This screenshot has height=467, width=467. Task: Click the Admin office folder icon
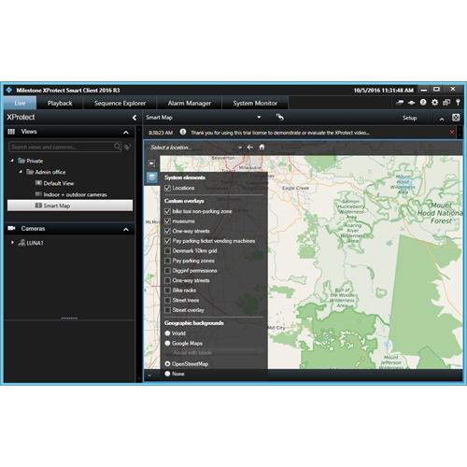click(30, 172)
